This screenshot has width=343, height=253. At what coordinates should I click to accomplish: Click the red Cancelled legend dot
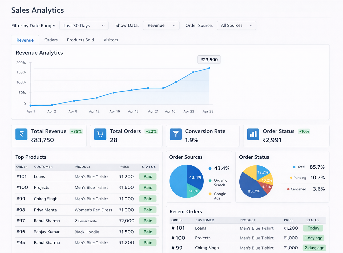288,189
